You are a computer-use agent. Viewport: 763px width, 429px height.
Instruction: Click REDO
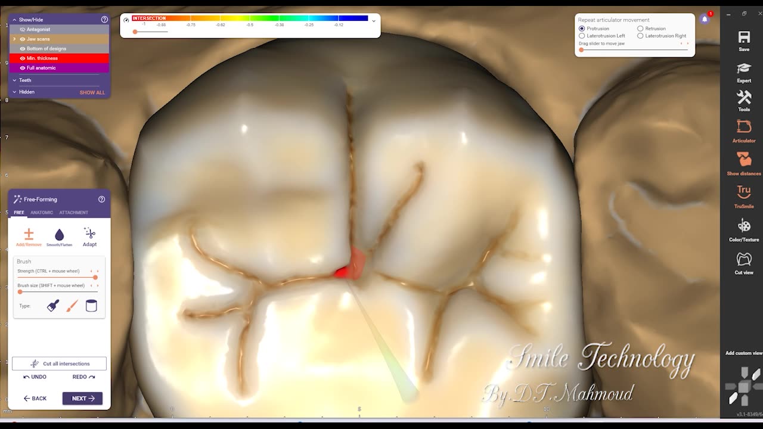(x=83, y=377)
